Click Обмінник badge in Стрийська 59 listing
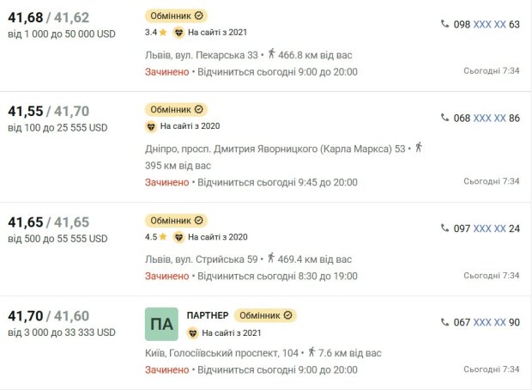 [x=177, y=221]
